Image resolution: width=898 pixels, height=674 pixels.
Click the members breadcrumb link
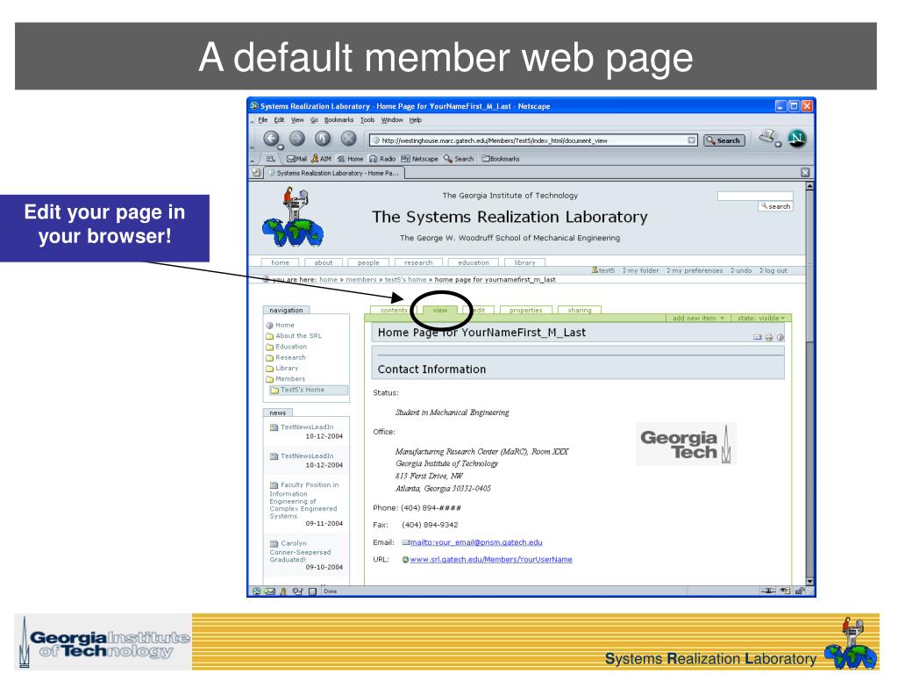[360, 280]
